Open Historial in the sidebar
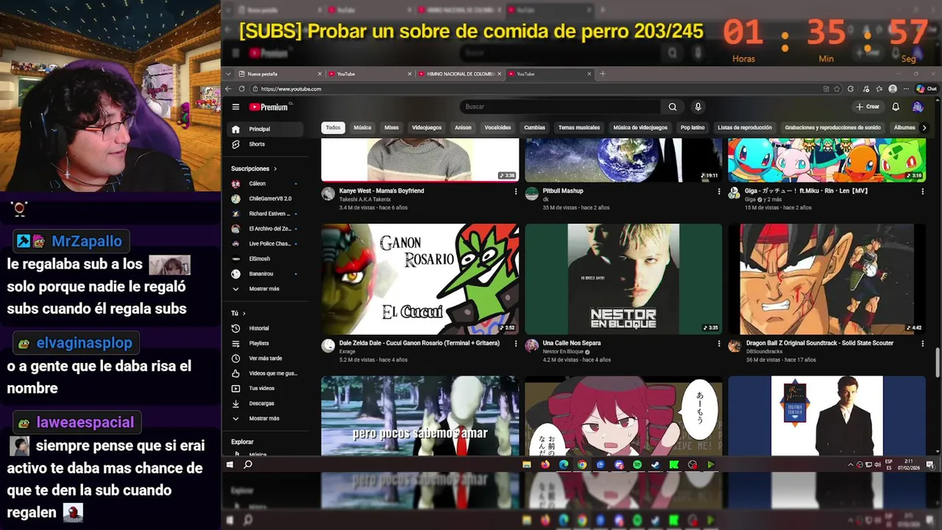Viewport: 942px width, 530px height. pos(264,328)
